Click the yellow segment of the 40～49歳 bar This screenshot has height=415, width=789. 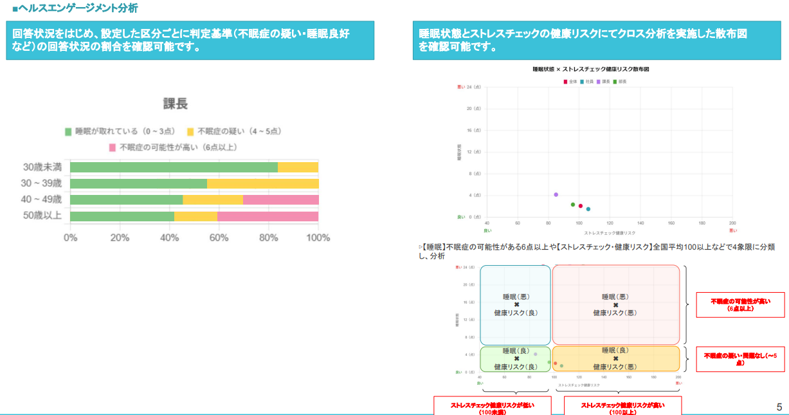pyautogui.click(x=213, y=199)
